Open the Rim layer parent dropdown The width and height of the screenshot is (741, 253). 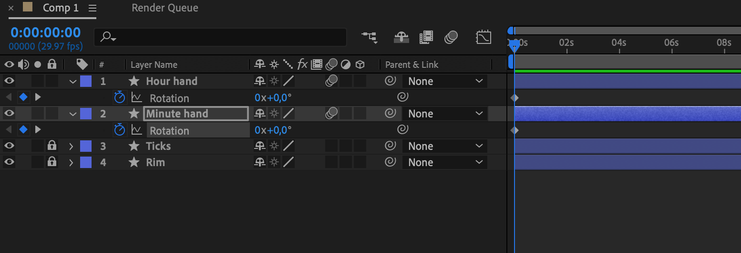coord(445,162)
